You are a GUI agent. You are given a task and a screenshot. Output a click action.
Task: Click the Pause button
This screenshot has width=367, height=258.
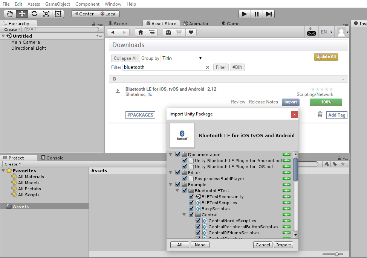click(257, 14)
